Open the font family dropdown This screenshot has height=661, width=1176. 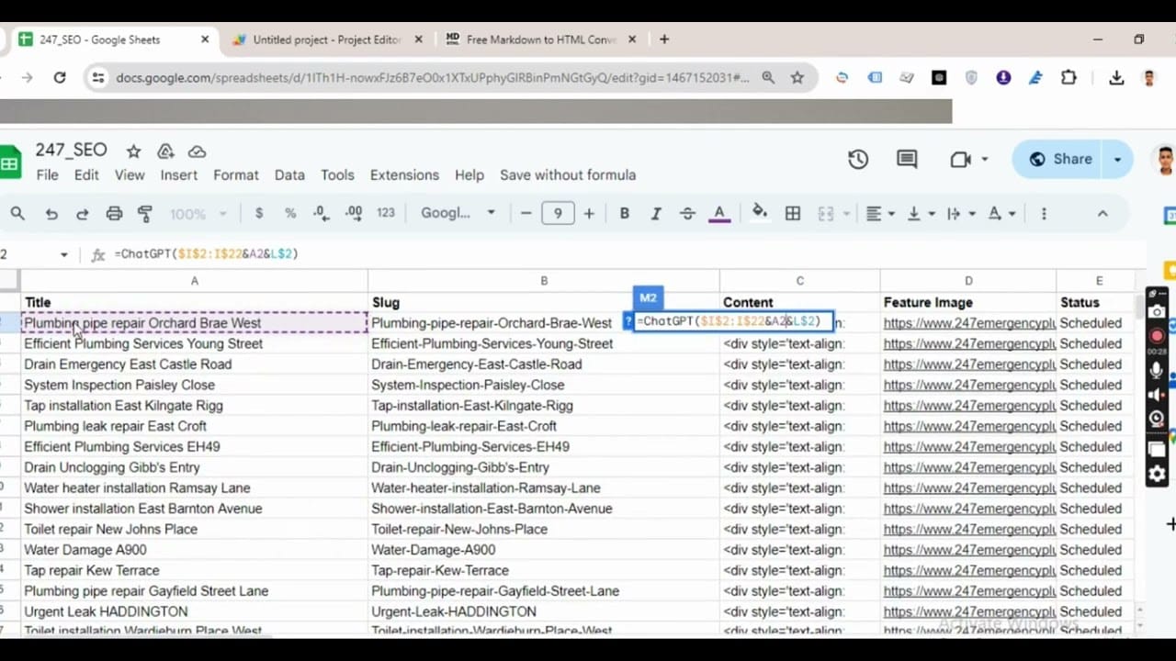pos(458,213)
